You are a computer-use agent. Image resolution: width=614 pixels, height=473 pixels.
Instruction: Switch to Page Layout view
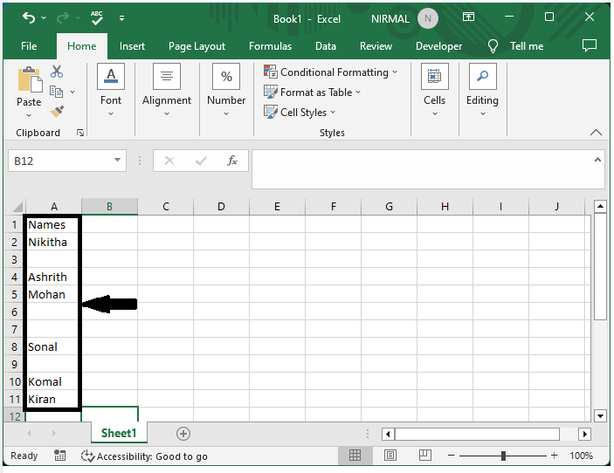coord(390,455)
